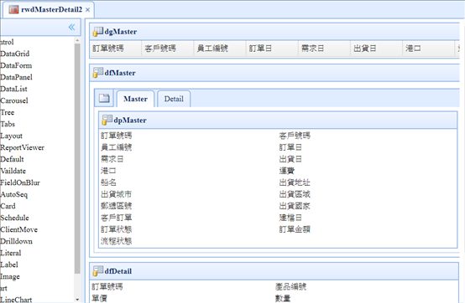Collapse the left toolbox panel
The height and width of the screenshot is (303, 465).
click(72, 27)
